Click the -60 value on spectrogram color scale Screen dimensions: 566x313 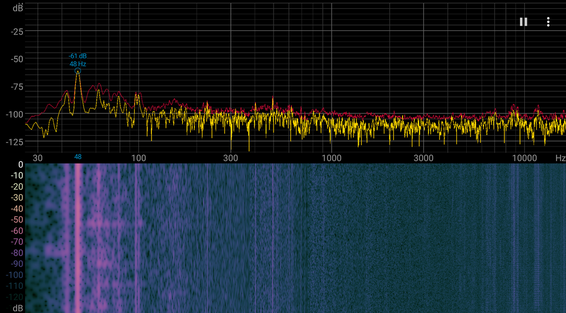17,231
